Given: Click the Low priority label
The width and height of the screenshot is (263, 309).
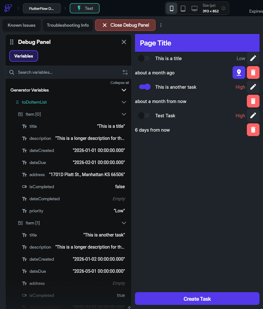Looking at the screenshot, I should point(241,58).
